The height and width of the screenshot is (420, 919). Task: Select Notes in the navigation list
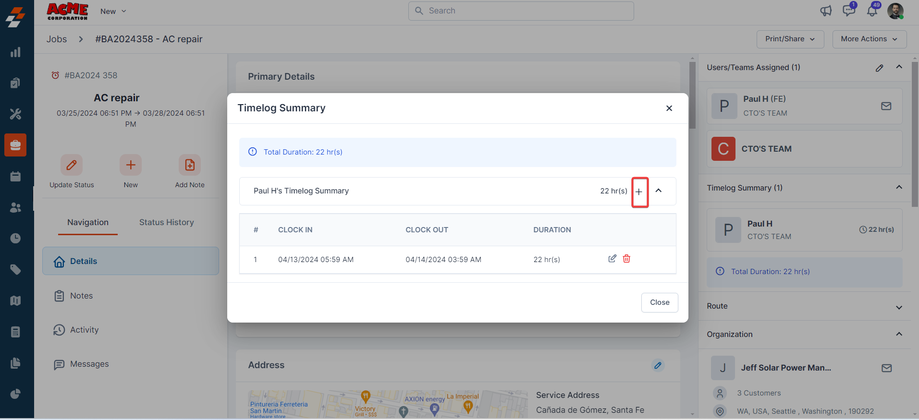coord(81,296)
